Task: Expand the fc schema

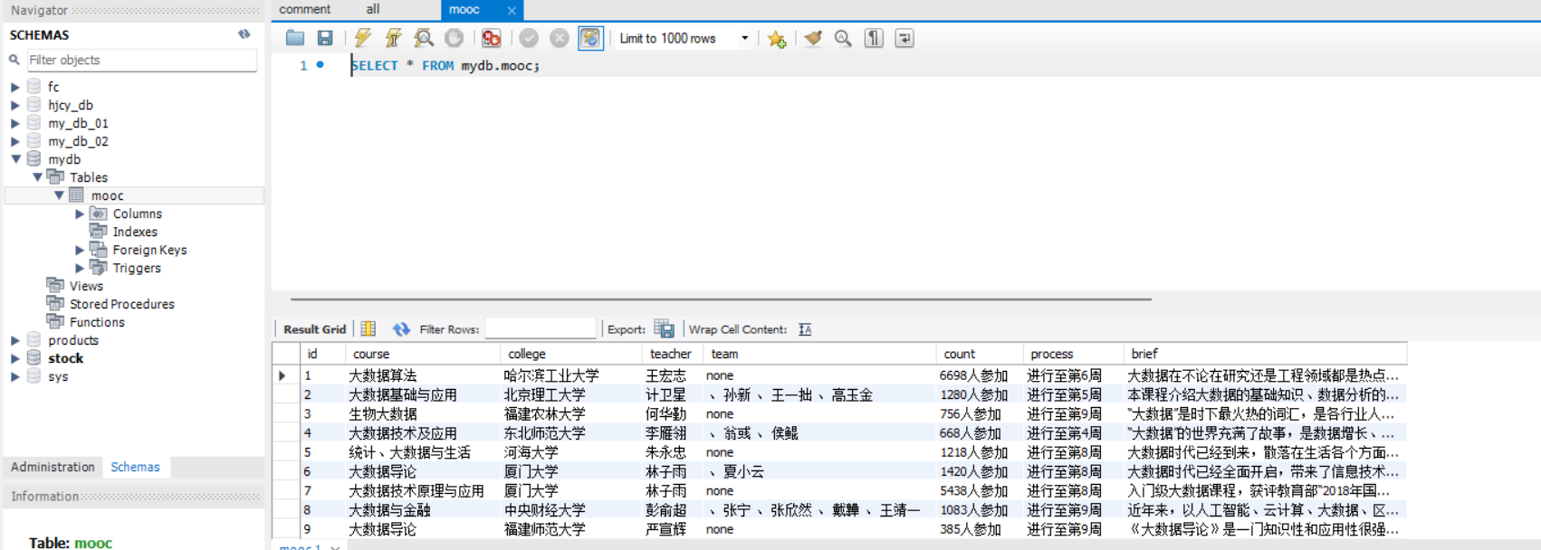Action: click(14, 87)
